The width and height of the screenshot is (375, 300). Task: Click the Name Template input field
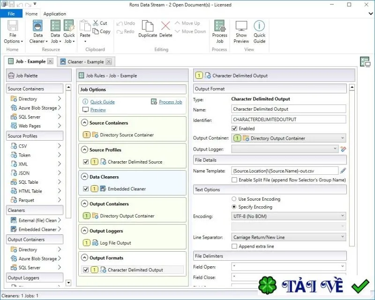[x=285, y=171]
